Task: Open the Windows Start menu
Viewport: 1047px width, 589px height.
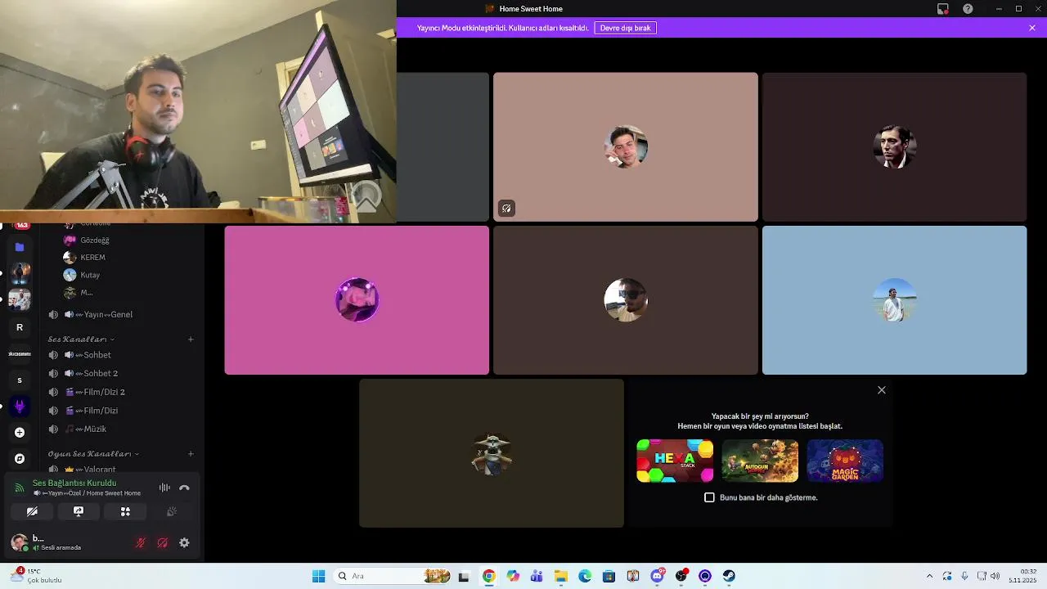Action: point(318,576)
